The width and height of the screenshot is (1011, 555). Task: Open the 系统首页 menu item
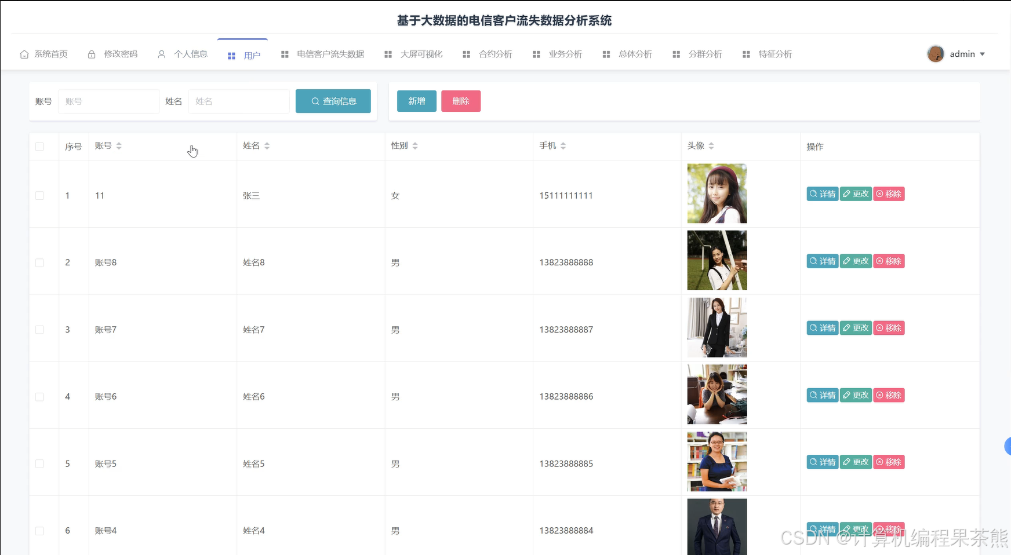pyautogui.click(x=44, y=54)
